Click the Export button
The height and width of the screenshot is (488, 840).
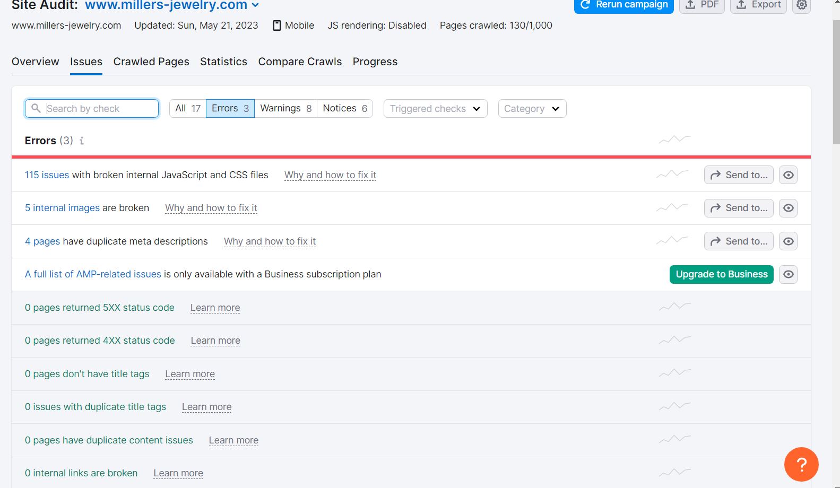758,5
